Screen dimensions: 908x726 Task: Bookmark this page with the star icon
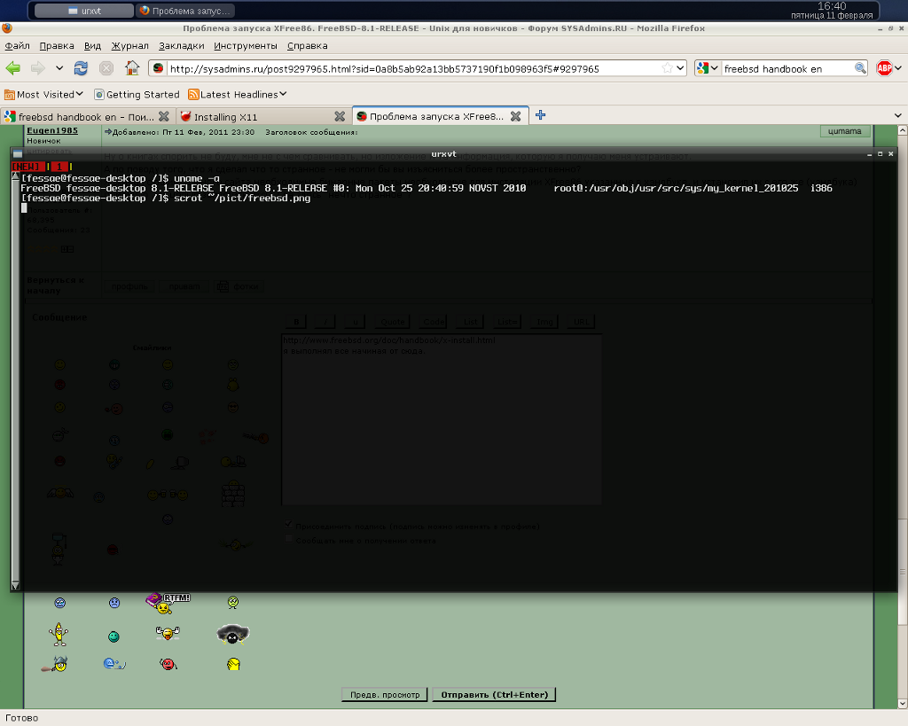pyautogui.click(x=667, y=68)
